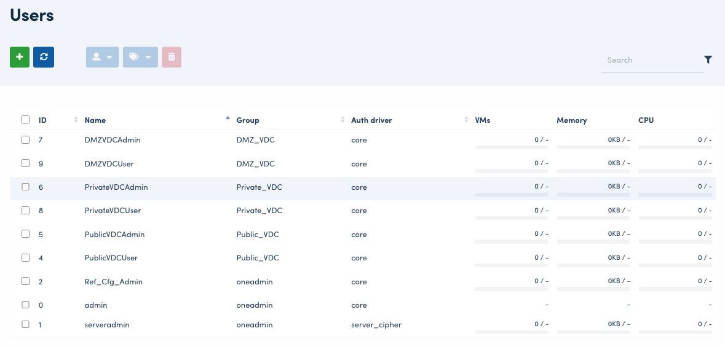Click the VMs column header
The height and width of the screenshot is (347, 725).
coord(483,120)
